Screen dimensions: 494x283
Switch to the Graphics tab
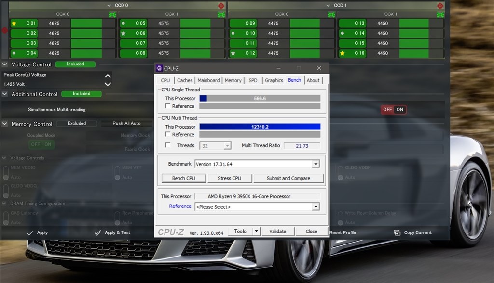pos(274,80)
